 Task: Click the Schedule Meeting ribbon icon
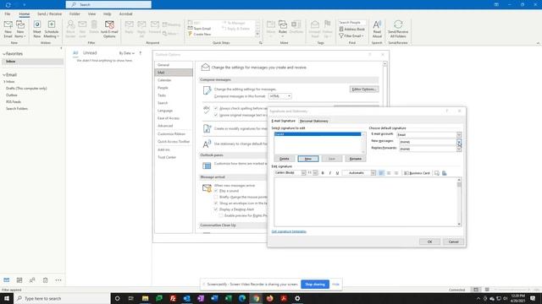(52, 29)
